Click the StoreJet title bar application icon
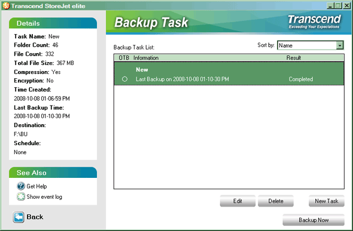Screen dimensions: 353x231 (6, 5)
